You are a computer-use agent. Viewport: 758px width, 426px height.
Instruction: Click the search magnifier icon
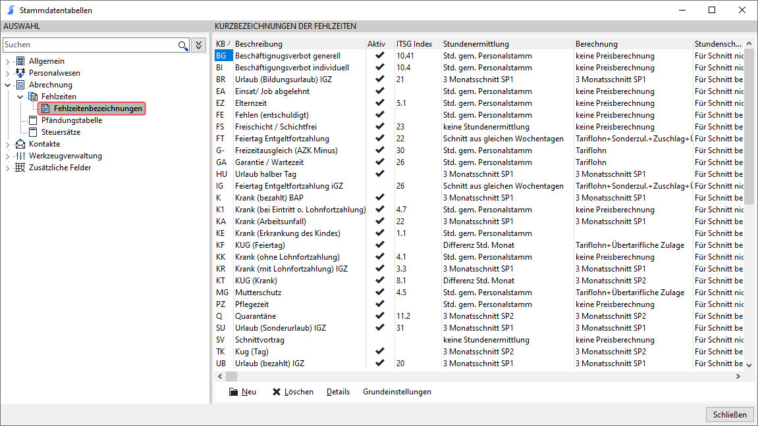pos(182,45)
